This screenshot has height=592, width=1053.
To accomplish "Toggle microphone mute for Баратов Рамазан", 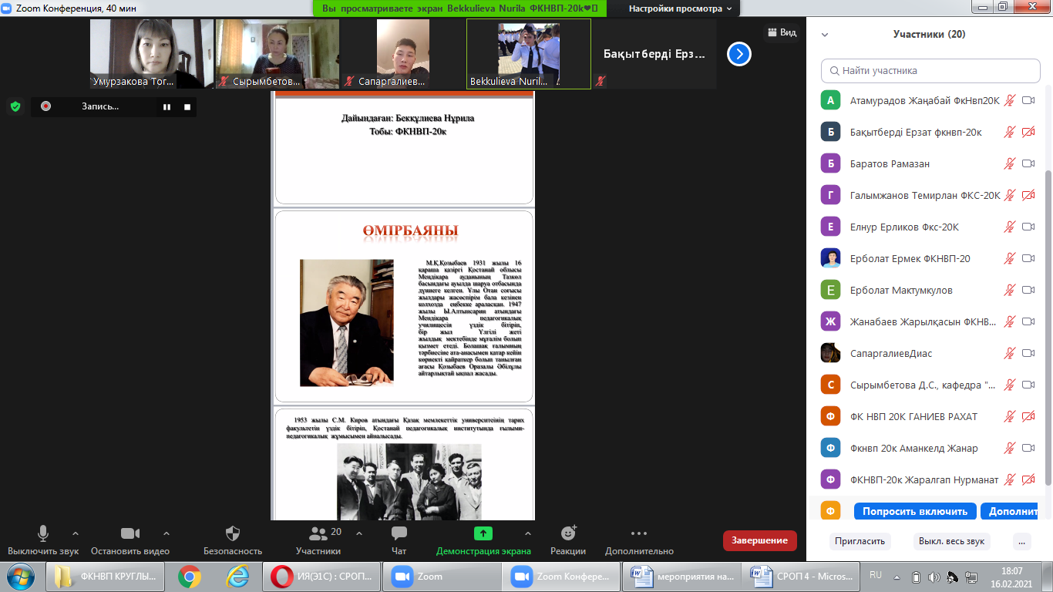I will click(1009, 163).
